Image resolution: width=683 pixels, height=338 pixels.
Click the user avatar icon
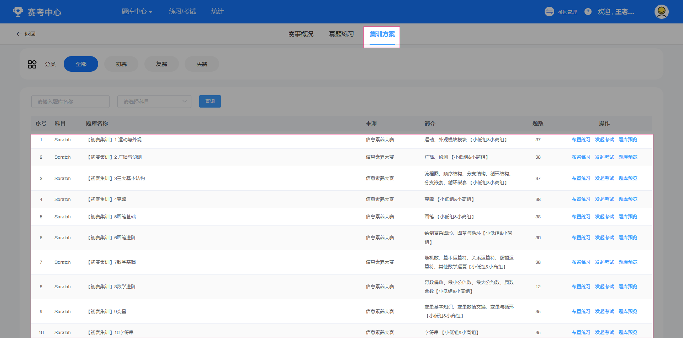point(661,12)
